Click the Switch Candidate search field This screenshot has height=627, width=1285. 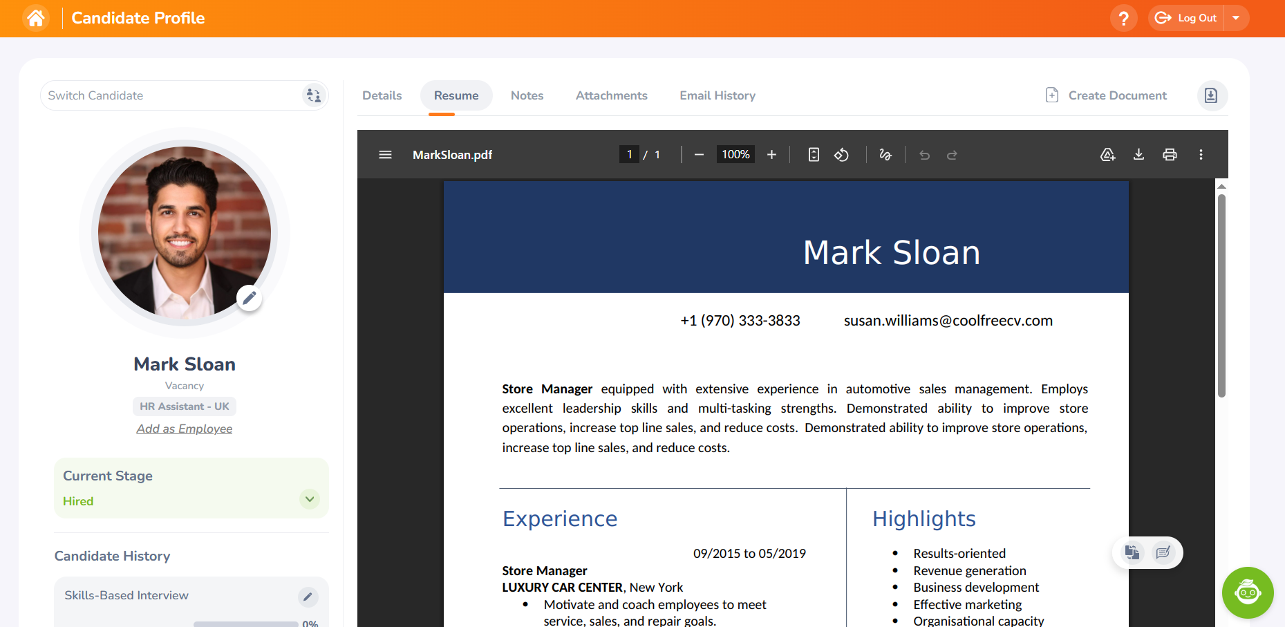pos(173,95)
